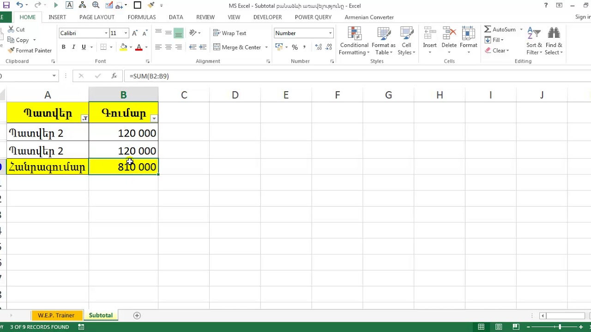The height and width of the screenshot is (332, 591).
Task: Open the Calibri font name dropdown
Action: (x=106, y=33)
